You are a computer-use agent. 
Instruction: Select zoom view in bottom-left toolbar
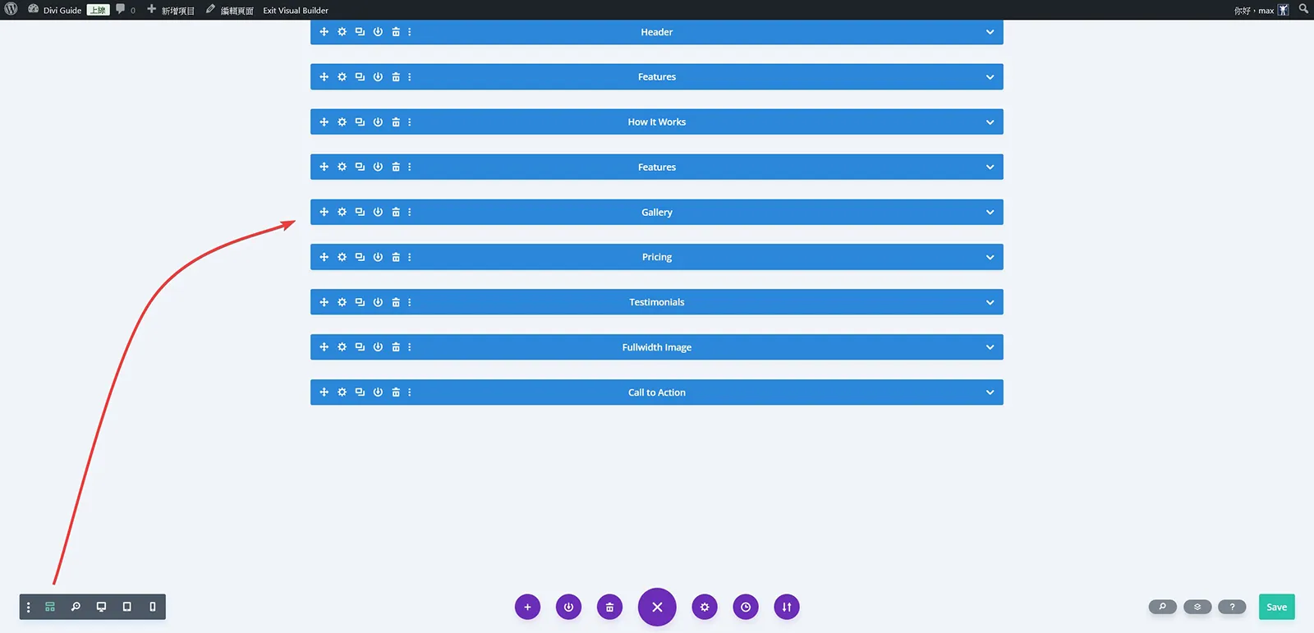76,607
